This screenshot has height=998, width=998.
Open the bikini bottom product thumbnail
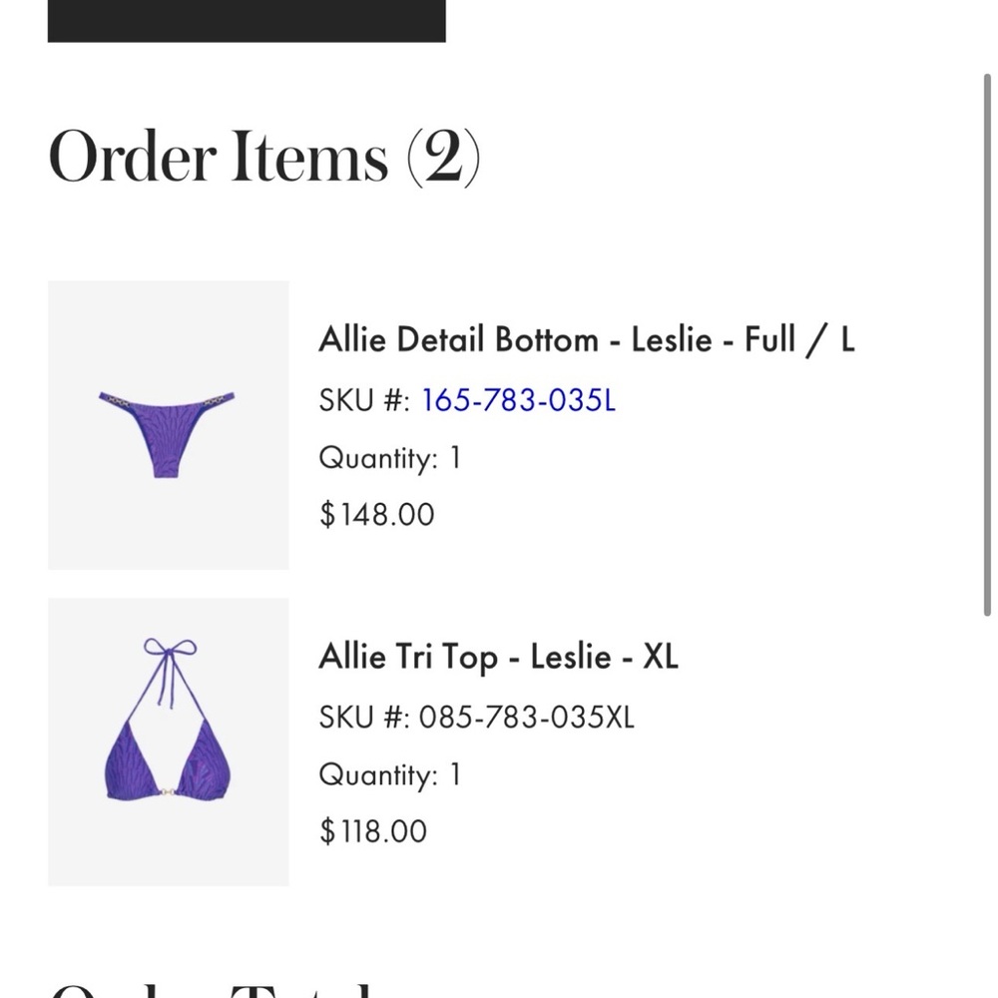pos(168,425)
